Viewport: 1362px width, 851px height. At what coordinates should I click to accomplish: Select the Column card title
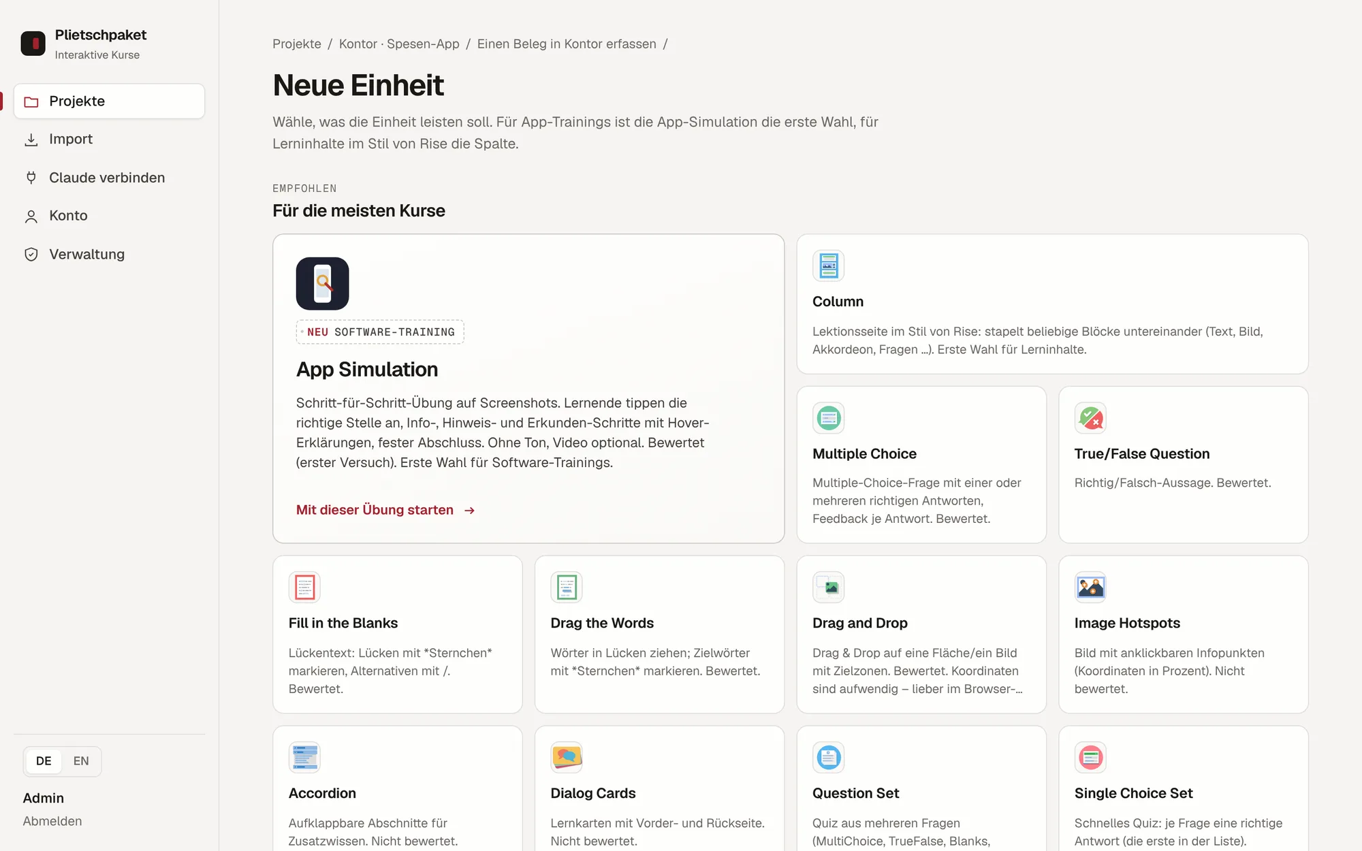838,302
